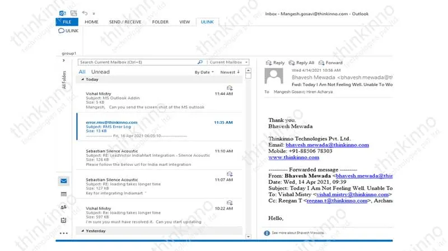Open the Mail navigation icon
This screenshot has width=448, height=251.
(64, 181)
